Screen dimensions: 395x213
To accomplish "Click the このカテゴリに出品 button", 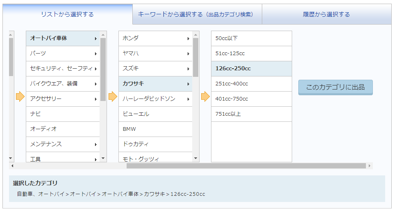I will click(335, 87).
